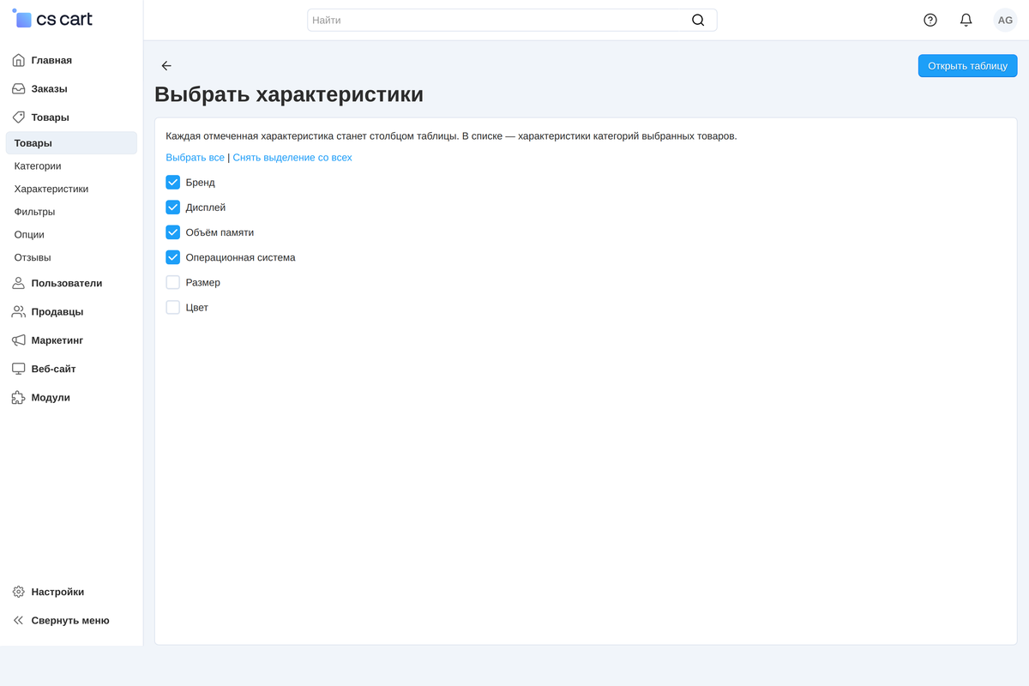Click the search magnifier icon
This screenshot has height=686, width=1029.
pyautogui.click(x=698, y=20)
